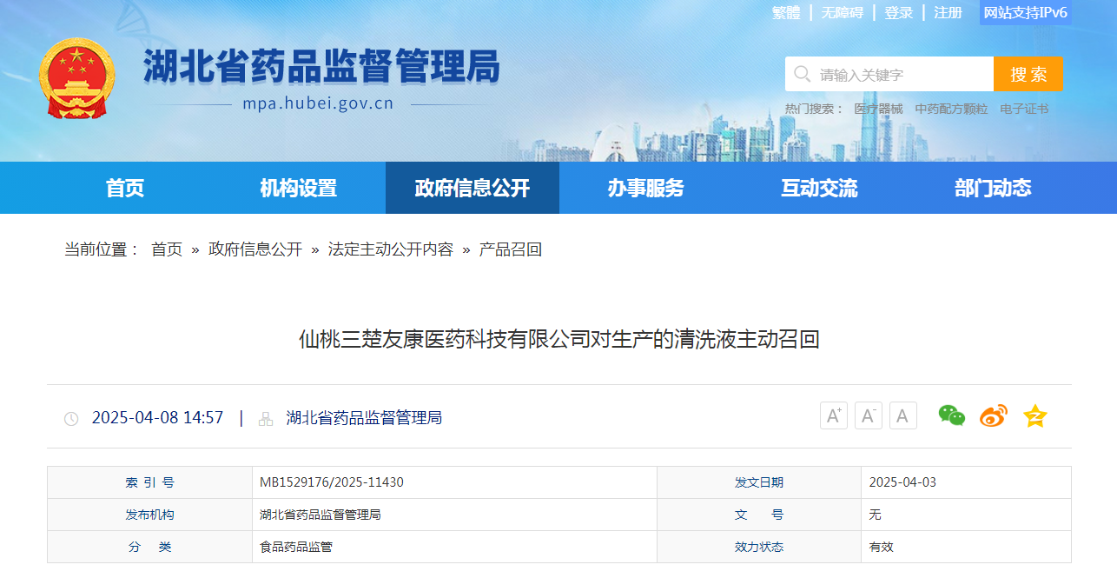Viewport: 1117px width, 578px height.
Task: Click the status value 有效
Action: (881, 547)
